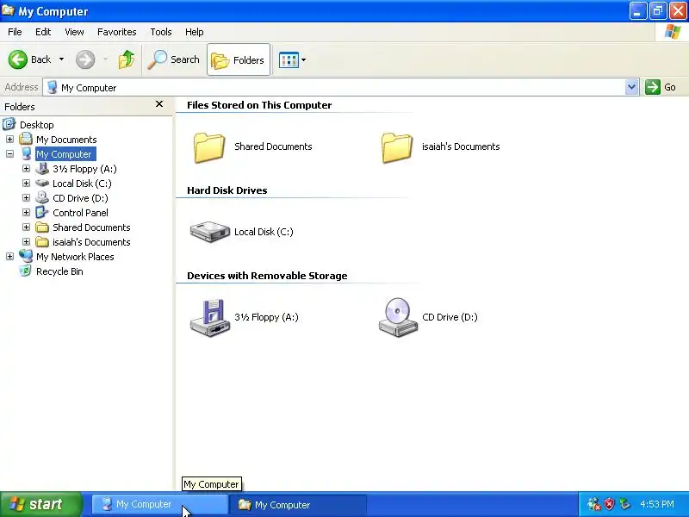Open the Edit menu
Viewport: 689px width, 517px height.
[43, 32]
